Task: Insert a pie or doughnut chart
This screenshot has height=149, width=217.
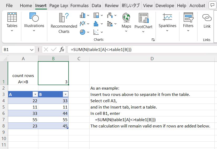Action: point(82,32)
